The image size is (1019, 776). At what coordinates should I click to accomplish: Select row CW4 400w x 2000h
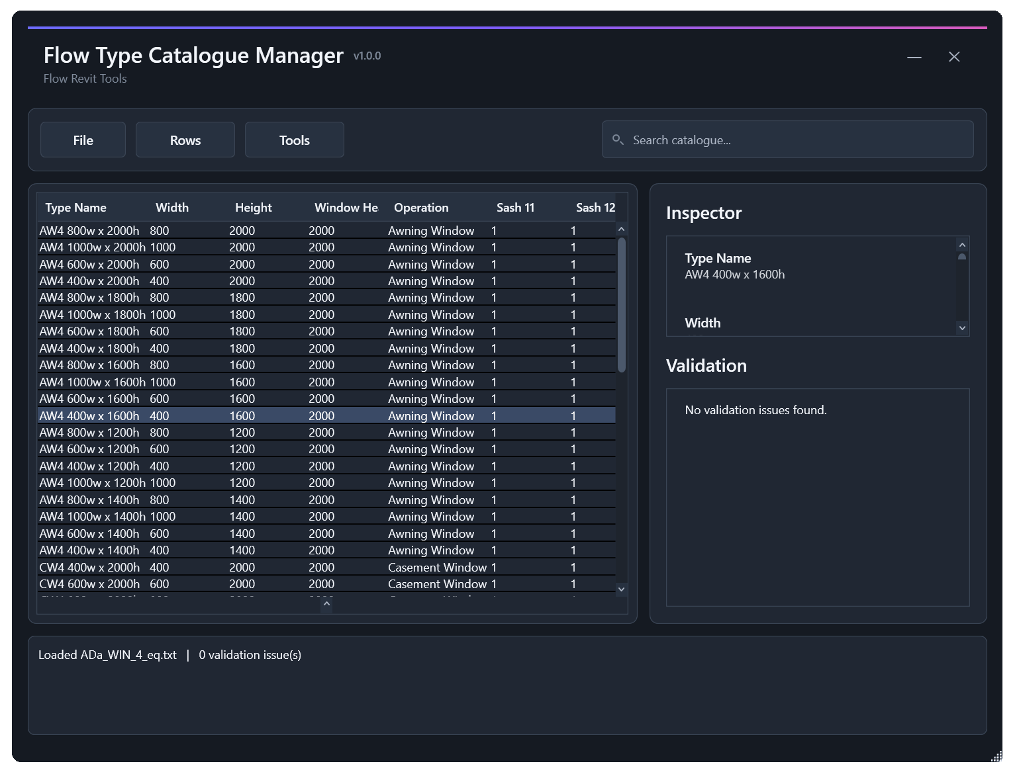coord(326,567)
